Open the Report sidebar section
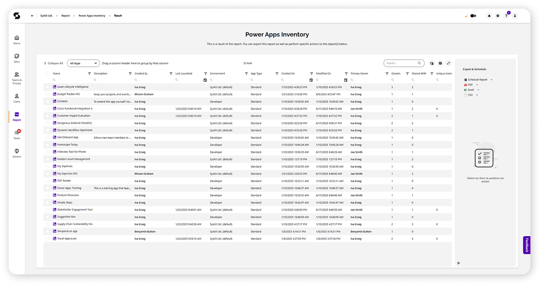This screenshot has width=541, height=285. click(x=16, y=116)
